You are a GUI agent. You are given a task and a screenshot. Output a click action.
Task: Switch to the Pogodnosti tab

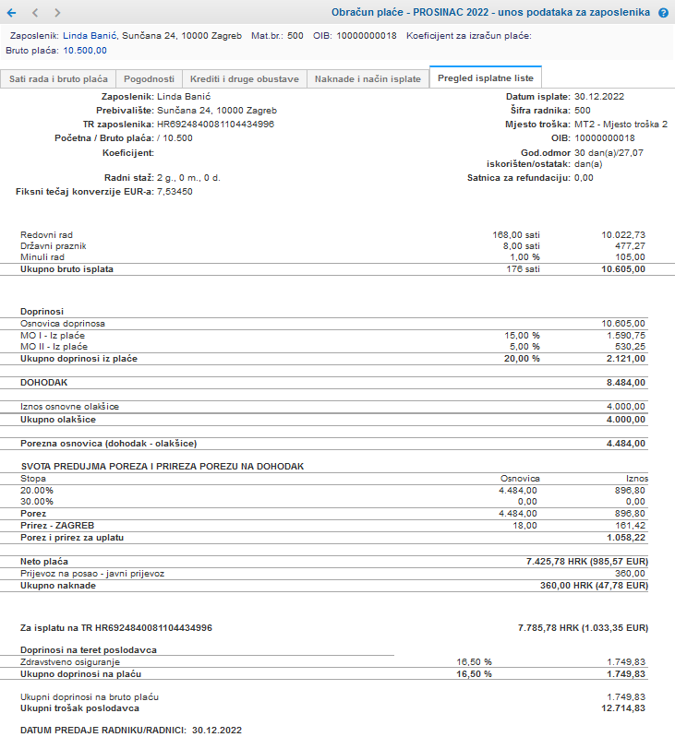pyautogui.click(x=149, y=79)
